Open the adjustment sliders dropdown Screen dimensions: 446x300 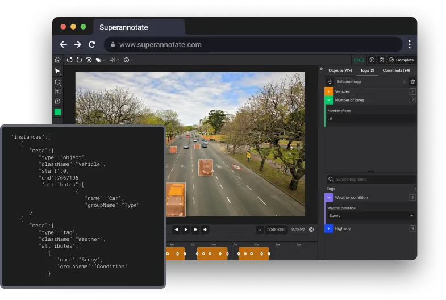(114, 60)
